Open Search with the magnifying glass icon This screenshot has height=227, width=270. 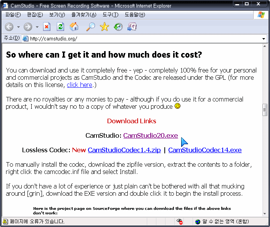point(90,27)
